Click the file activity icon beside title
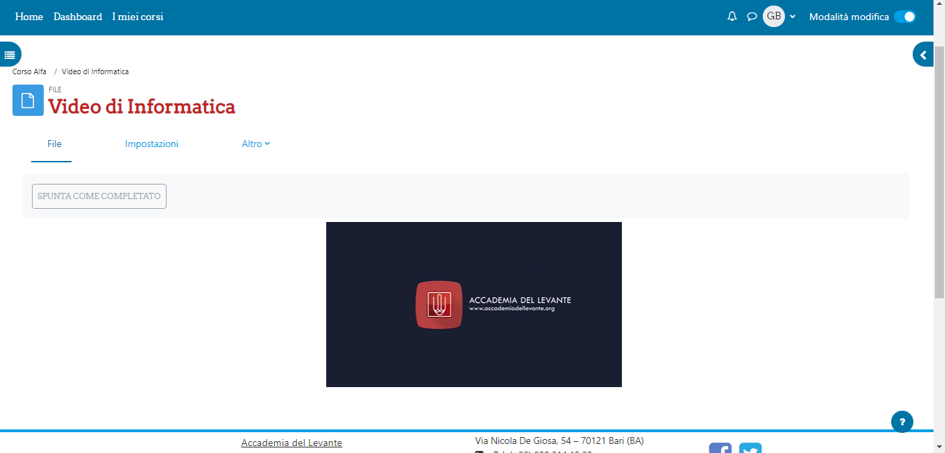The image size is (946, 453). click(28, 101)
